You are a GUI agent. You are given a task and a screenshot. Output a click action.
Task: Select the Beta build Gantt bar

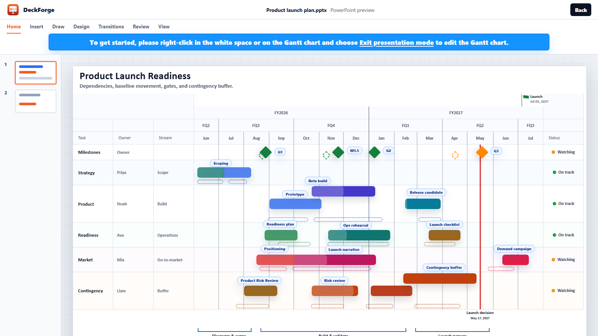343,191
